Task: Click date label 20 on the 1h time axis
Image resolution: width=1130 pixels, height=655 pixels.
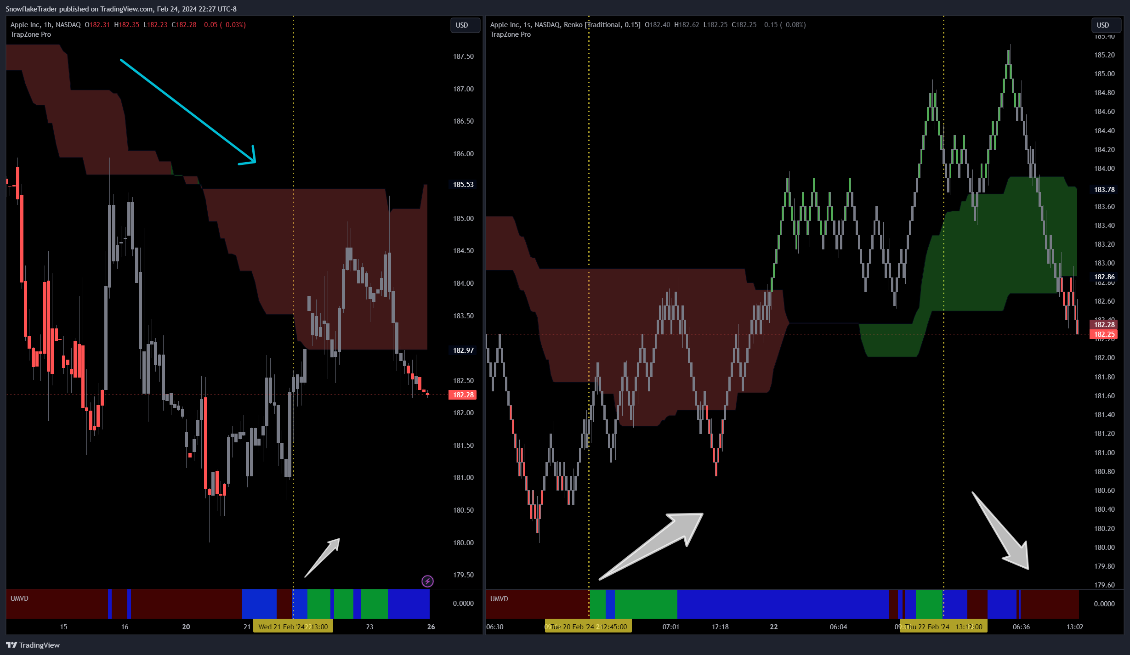Action: click(186, 627)
